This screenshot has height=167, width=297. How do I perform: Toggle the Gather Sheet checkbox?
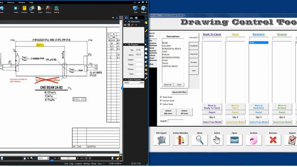pos(161,104)
